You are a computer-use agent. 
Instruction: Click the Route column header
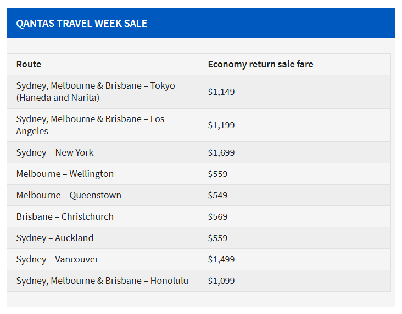[29, 64]
